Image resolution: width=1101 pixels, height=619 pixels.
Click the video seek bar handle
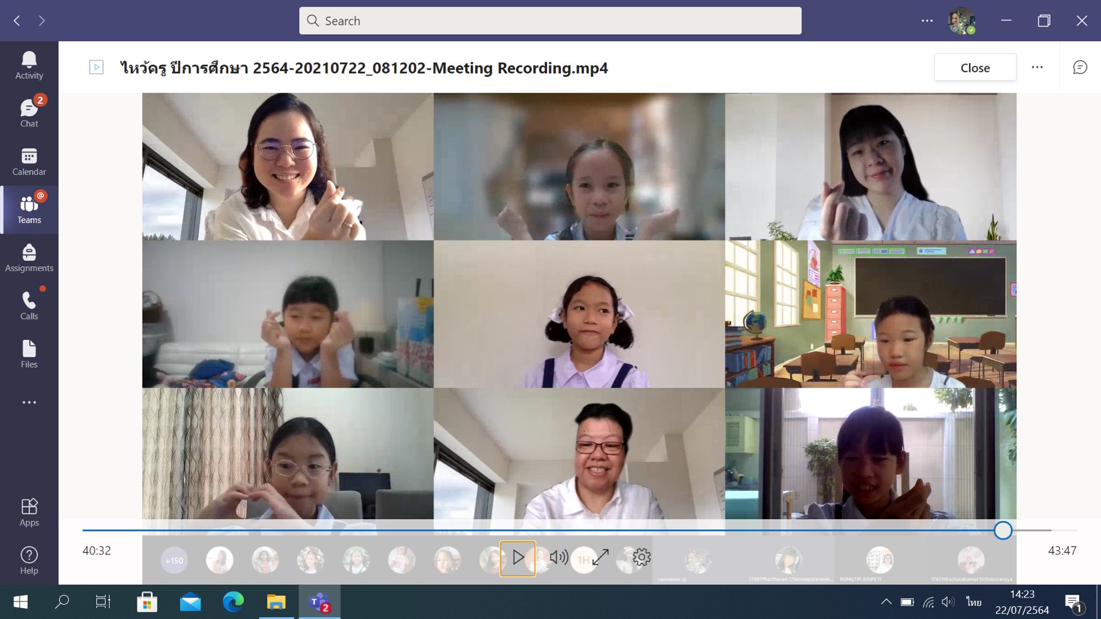pyautogui.click(x=1002, y=530)
